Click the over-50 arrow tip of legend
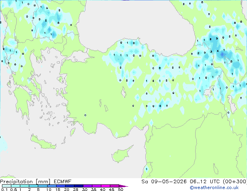Screen dimensions: 247x191 coord(123,186)
